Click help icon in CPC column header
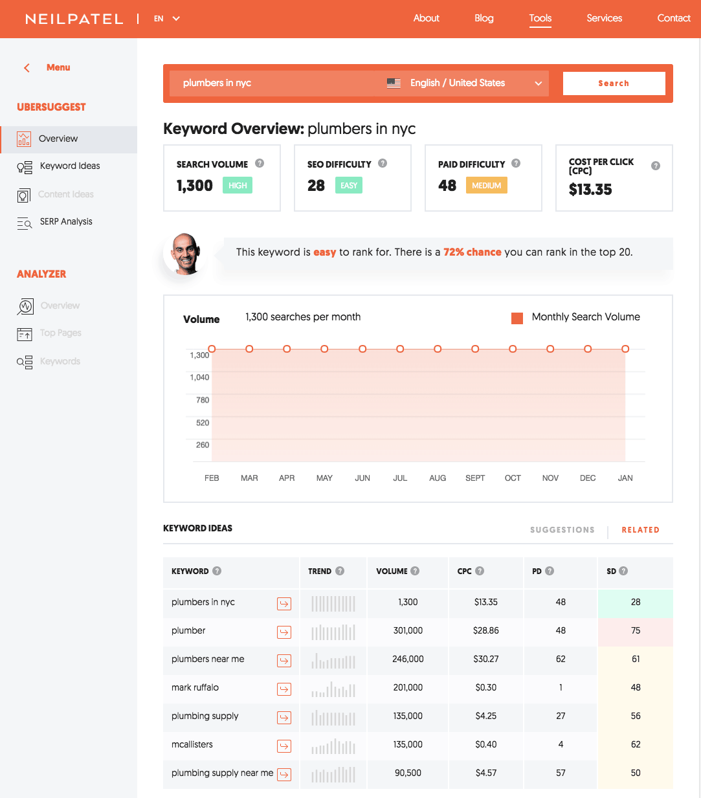701x798 pixels. (480, 571)
